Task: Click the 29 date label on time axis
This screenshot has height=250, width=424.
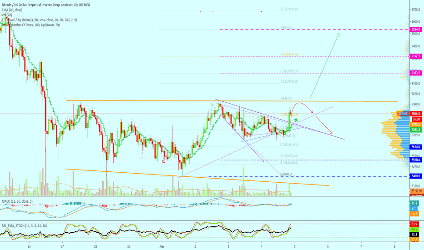Action: [129, 246]
